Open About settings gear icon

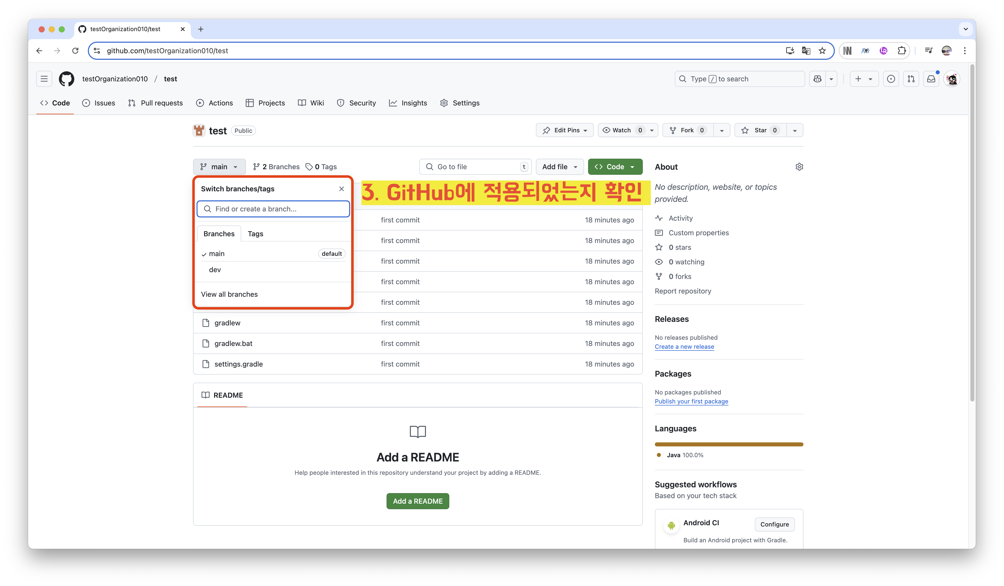tap(799, 167)
